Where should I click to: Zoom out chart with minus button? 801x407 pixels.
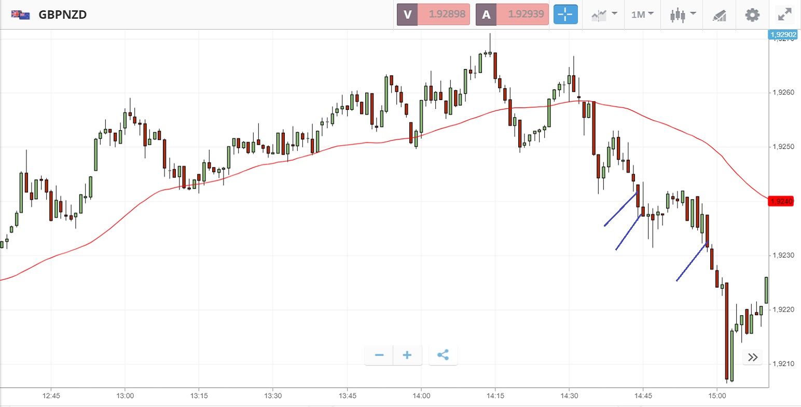(x=379, y=355)
